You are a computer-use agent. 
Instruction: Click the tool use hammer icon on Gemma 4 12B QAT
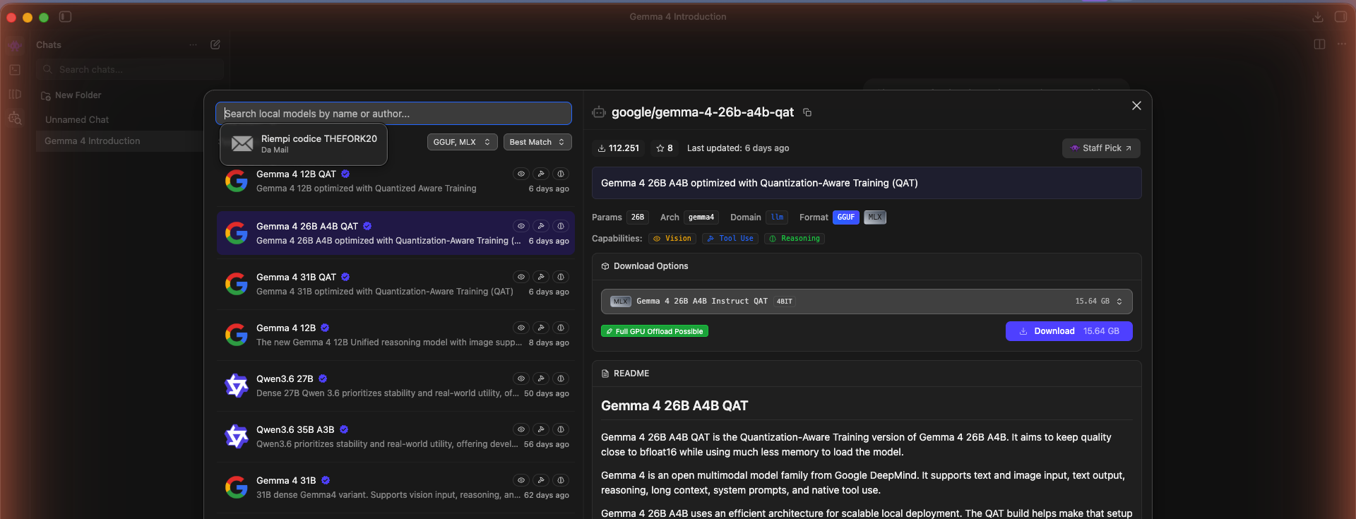click(541, 174)
